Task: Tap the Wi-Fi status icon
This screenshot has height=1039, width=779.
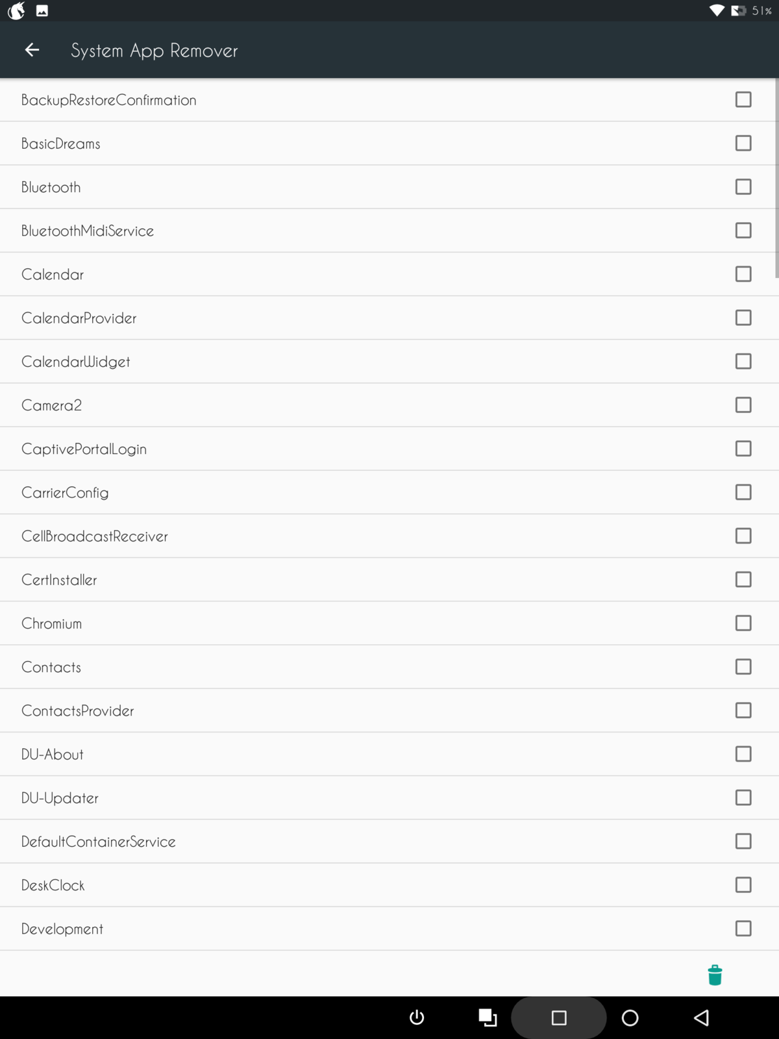Action: click(x=717, y=10)
